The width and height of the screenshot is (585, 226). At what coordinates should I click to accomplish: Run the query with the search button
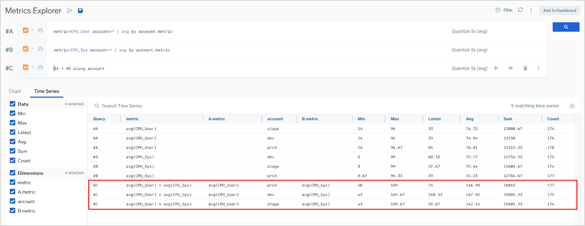pos(566,27)
